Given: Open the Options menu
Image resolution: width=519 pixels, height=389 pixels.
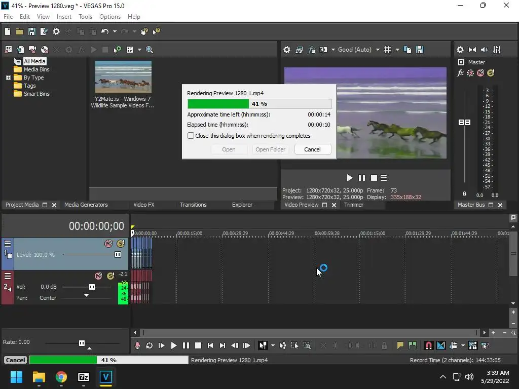Looking at the screenshot, I should pyautogui.click(x=110, y=17).
